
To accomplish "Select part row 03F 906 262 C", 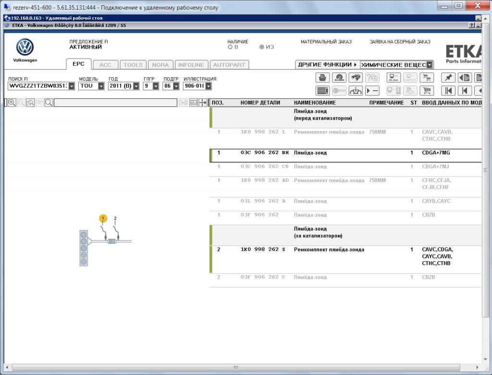I will (345, 280).
